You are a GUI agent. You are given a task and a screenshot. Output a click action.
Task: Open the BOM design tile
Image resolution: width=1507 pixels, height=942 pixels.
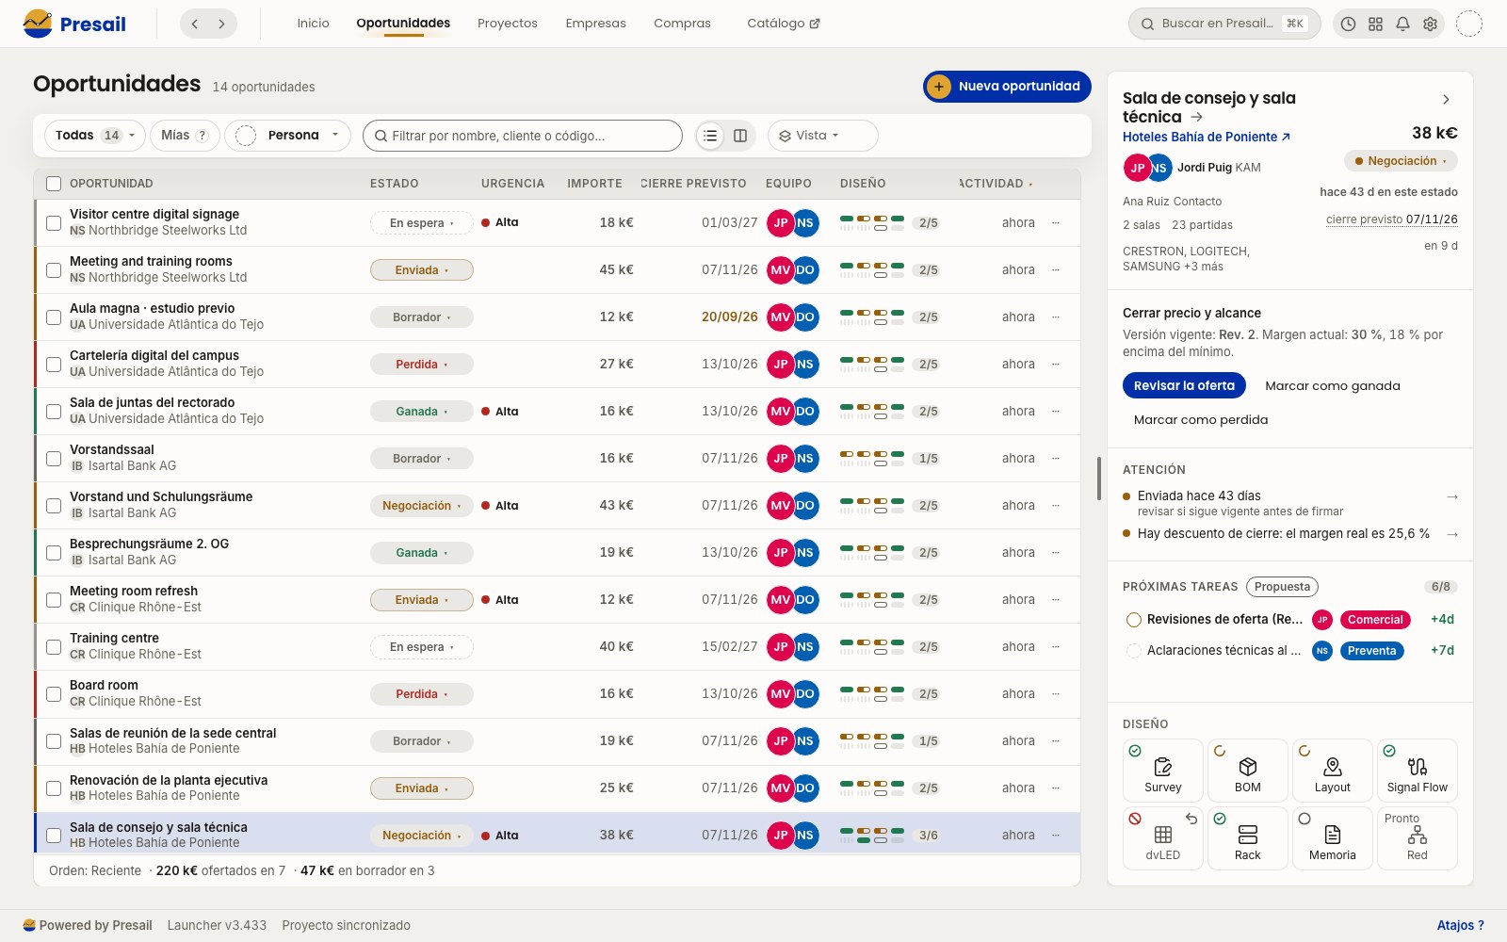[x=1247, y=770]
